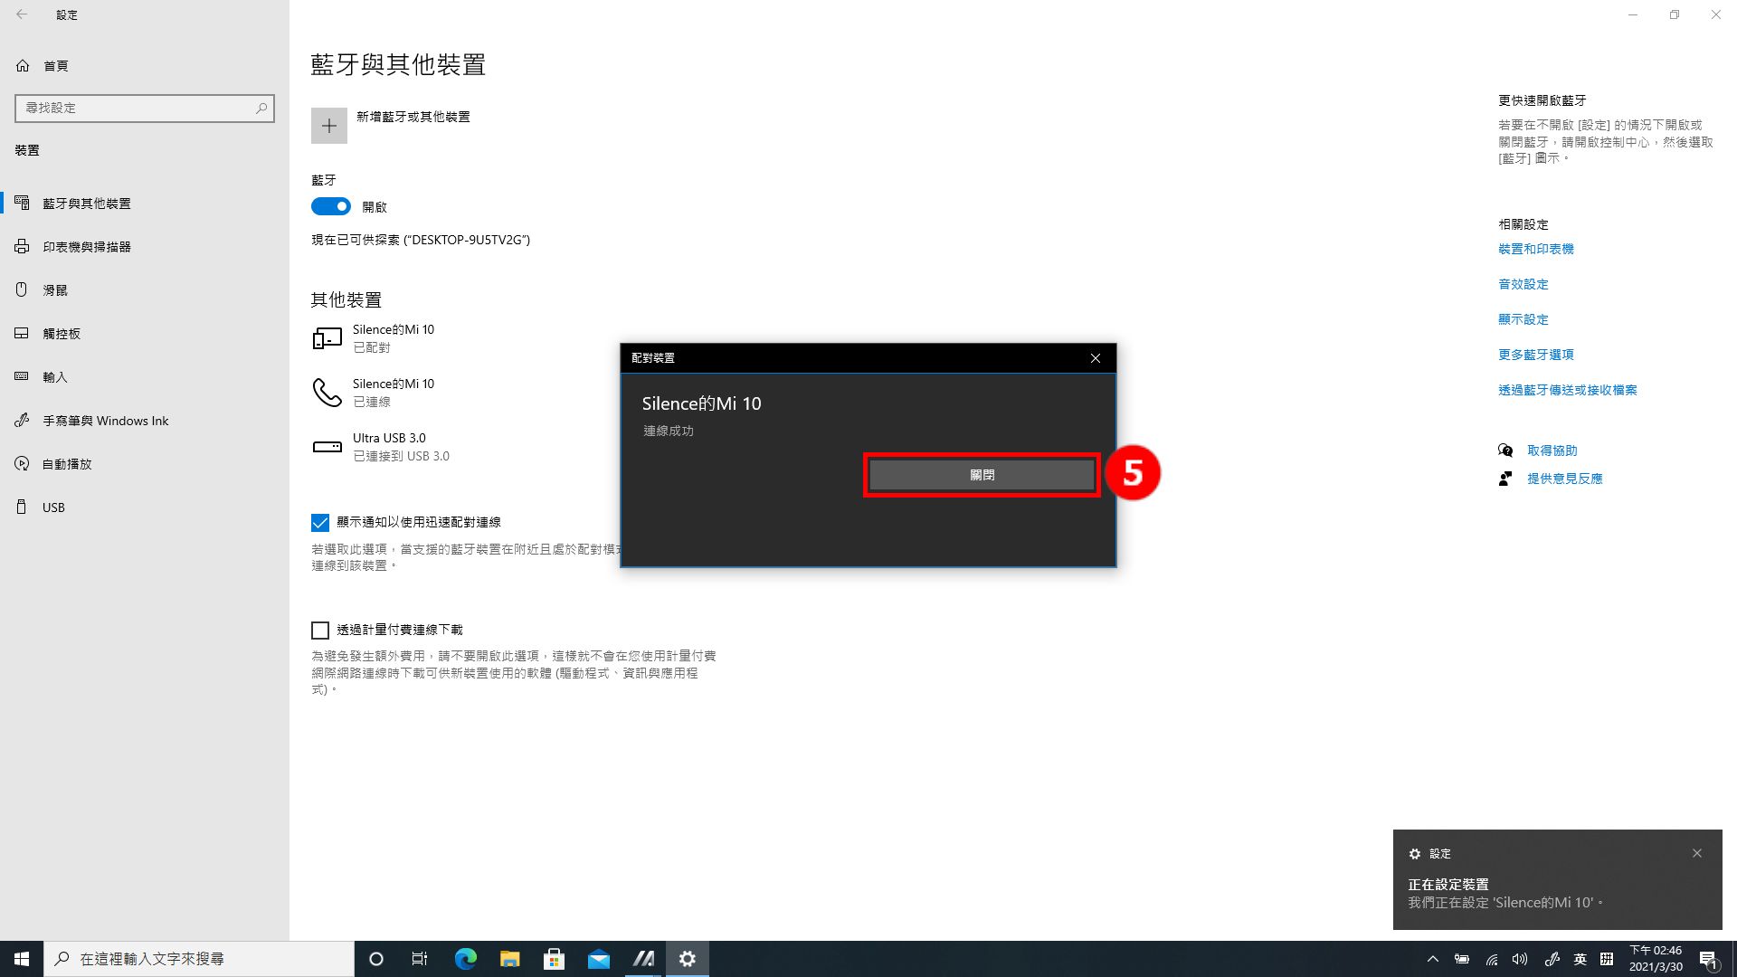Go back with the arrow in Settings

(22, 14)
